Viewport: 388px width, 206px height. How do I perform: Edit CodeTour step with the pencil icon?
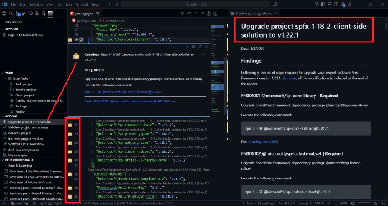click(200, 47)
